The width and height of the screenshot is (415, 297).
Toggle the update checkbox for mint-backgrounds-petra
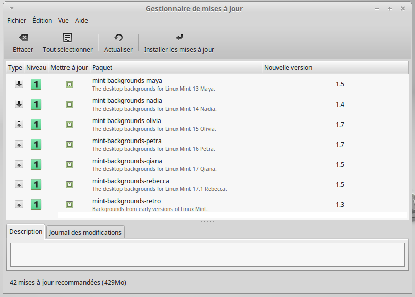point(70,145)
